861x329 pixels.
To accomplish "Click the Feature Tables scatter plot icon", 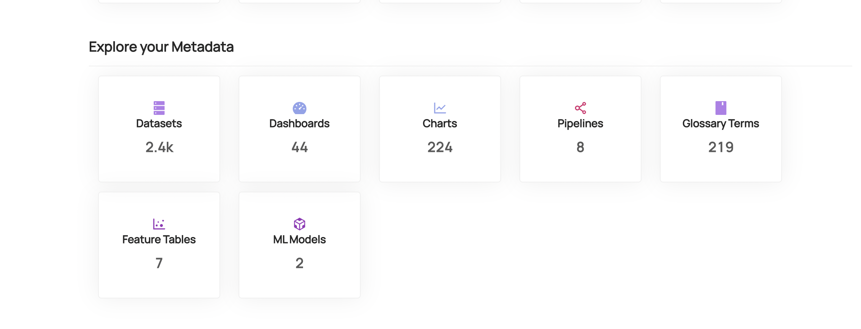I will (x=159, y=224).
